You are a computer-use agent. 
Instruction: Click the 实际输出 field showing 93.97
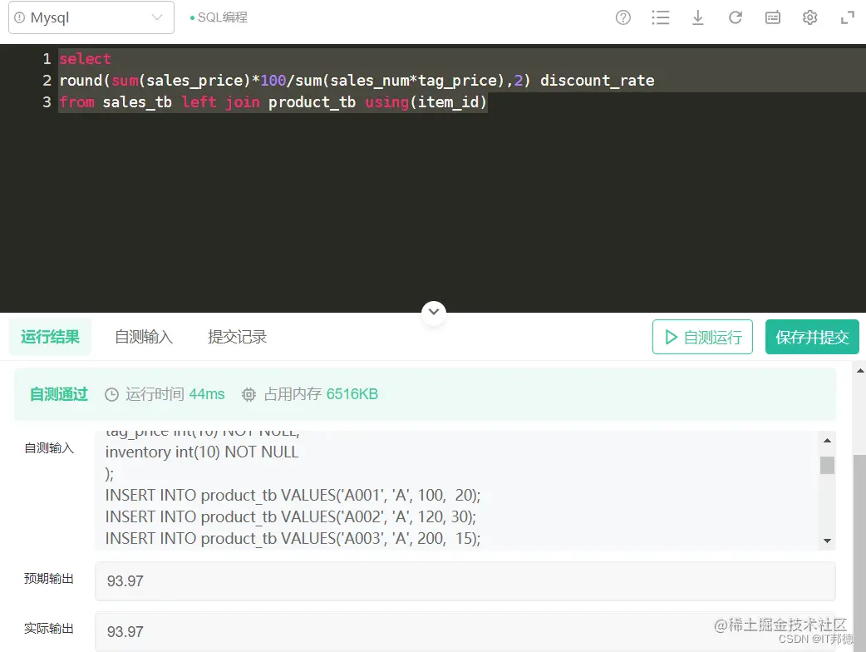(465, 631)
